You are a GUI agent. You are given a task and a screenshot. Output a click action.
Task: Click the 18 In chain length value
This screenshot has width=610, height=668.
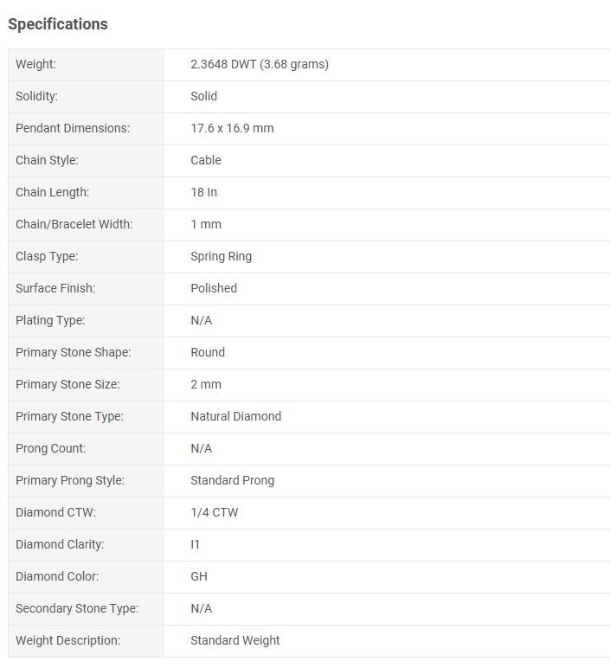coord(204,192)
